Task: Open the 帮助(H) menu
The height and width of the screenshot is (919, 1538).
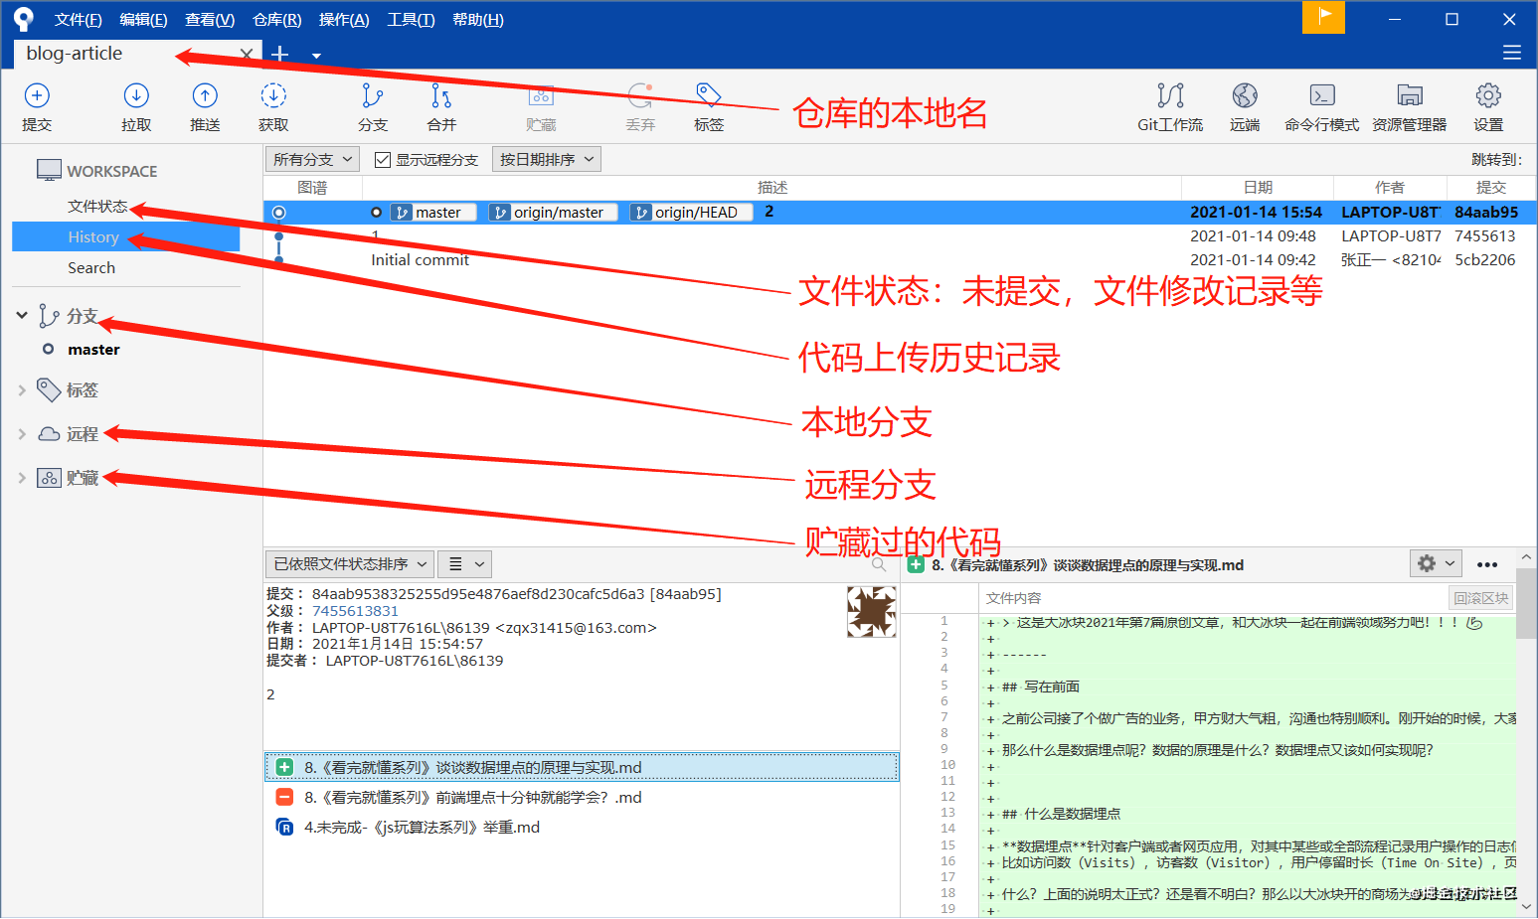Action: pyautogui.click(x=478, y=19)
